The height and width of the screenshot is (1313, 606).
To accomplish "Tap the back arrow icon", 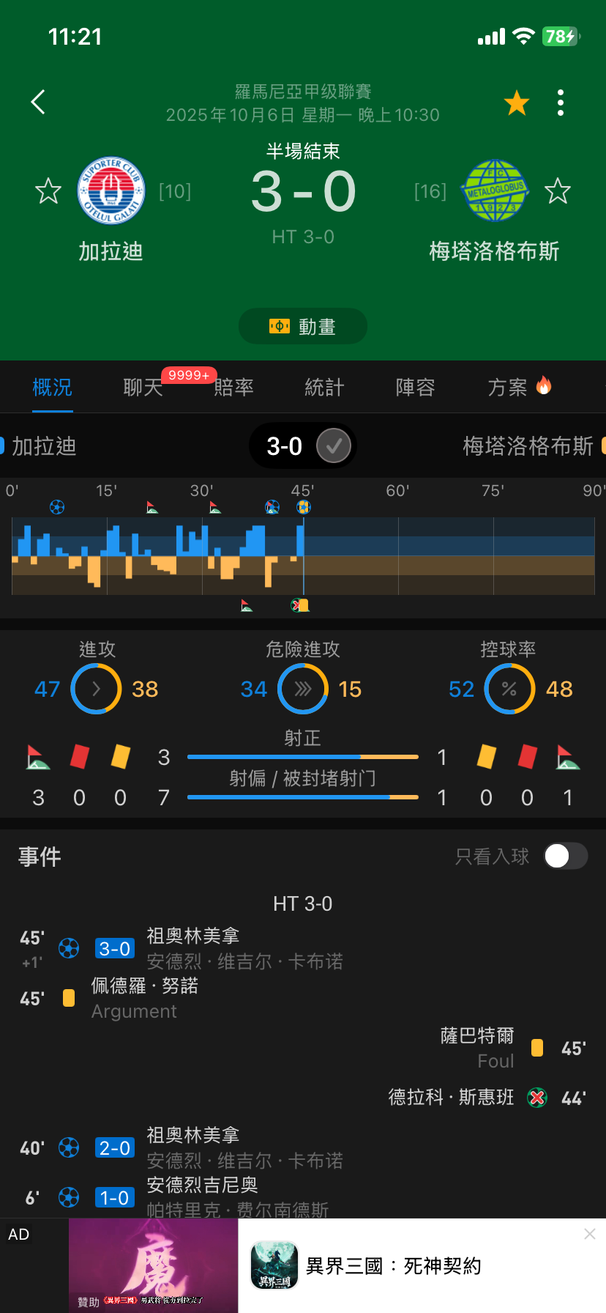I will point(39,103).
